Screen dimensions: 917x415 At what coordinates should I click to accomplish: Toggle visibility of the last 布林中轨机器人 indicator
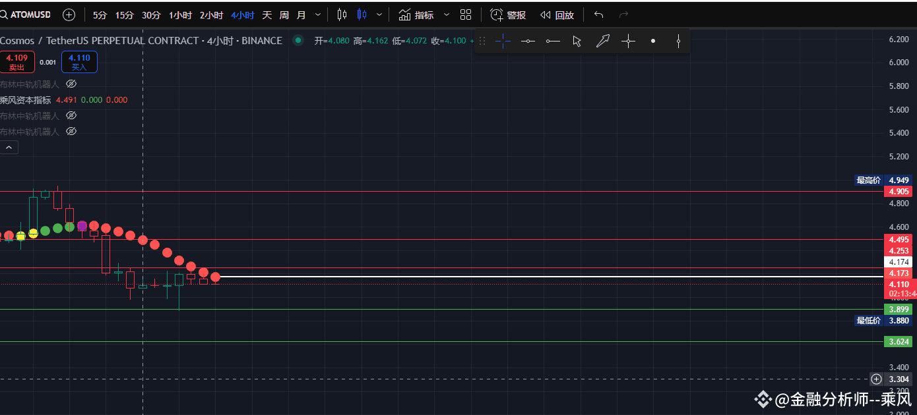pos(71,131)
